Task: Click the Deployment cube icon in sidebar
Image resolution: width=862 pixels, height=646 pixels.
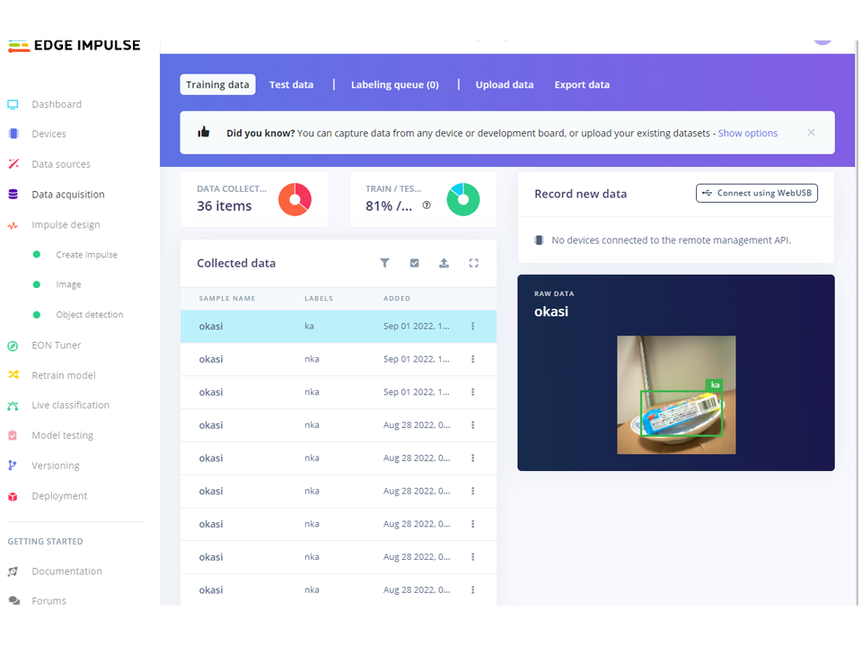Action: (13, 496)
